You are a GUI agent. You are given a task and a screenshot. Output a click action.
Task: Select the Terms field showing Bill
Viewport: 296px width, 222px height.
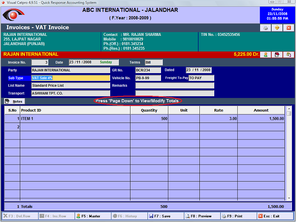[154, 62]
